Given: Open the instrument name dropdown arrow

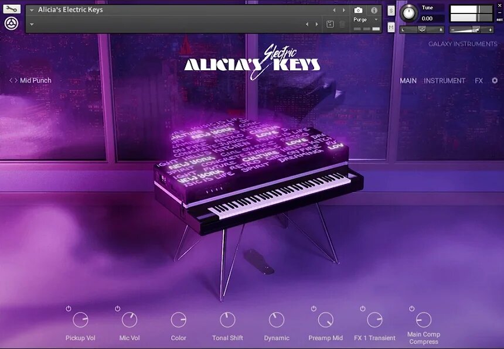Looking at the screenshot, I should pyautogui.click(x=32, y=11).
